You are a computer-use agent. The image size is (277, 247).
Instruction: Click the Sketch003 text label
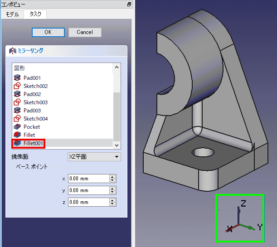(x=36, y=102)
